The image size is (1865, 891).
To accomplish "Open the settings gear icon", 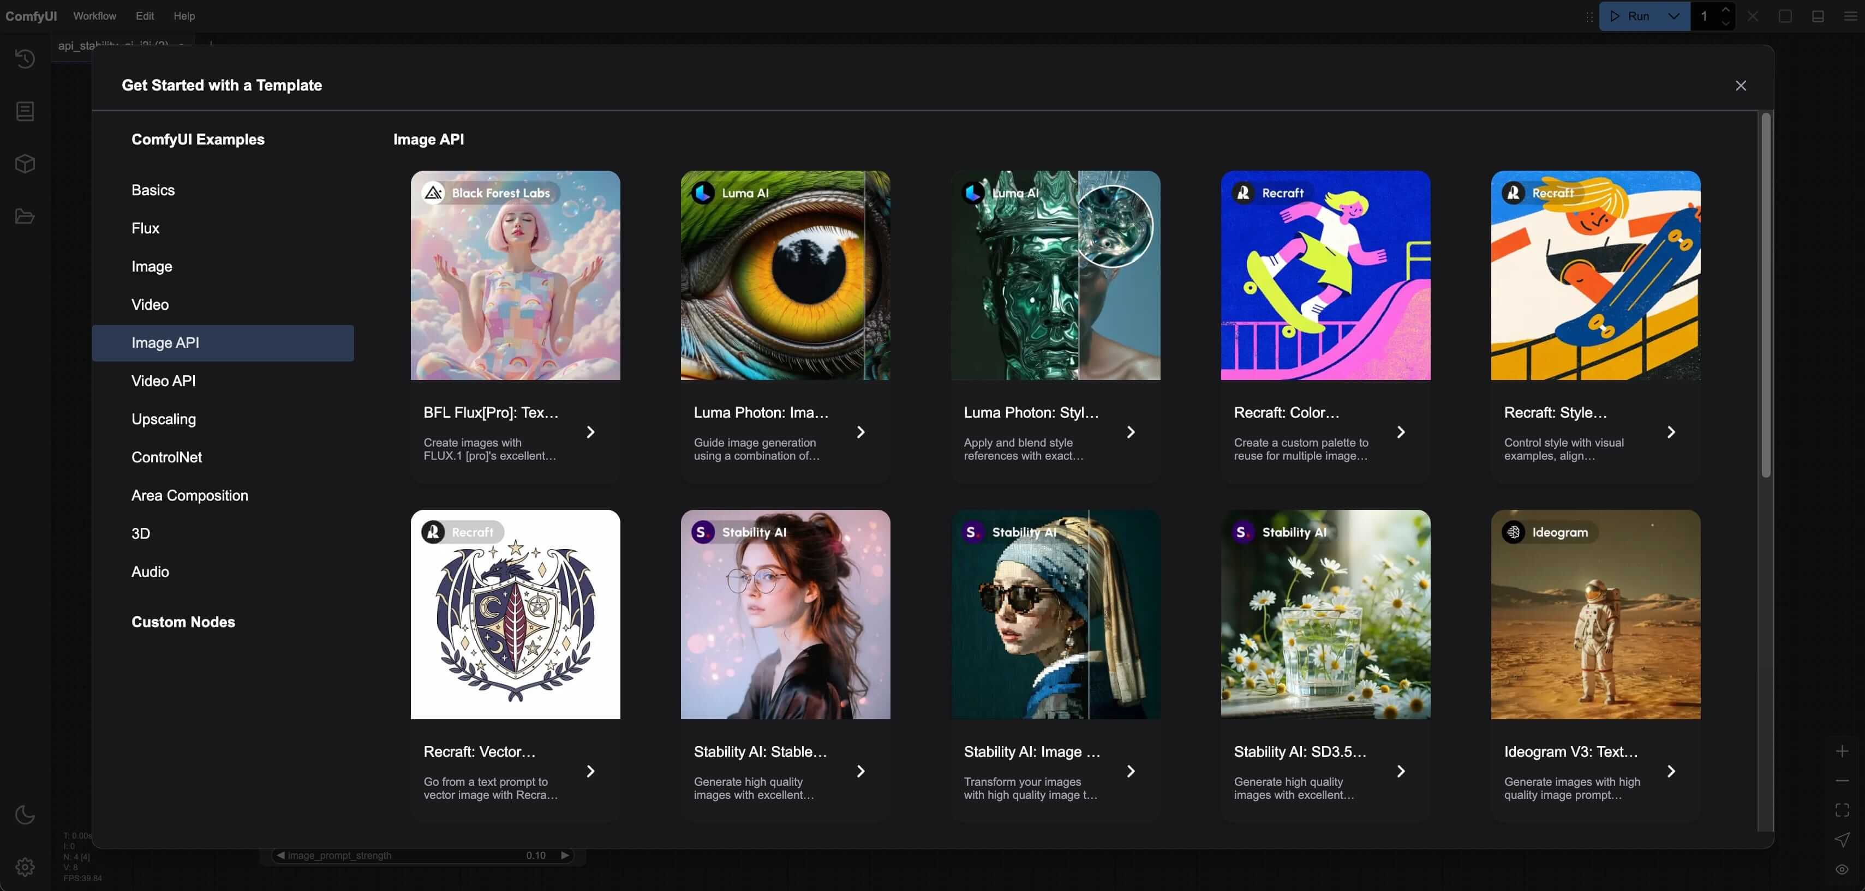I will [25, 866].
